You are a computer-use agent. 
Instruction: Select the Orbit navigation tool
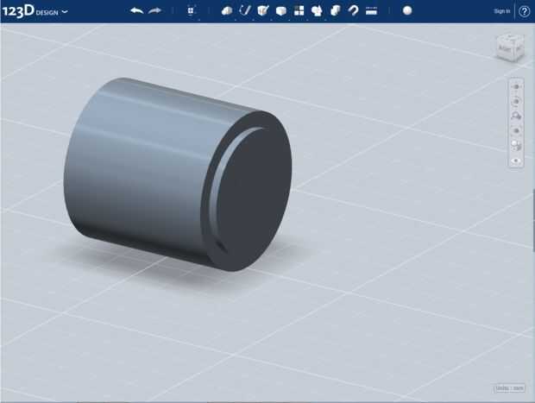(516, 101)
